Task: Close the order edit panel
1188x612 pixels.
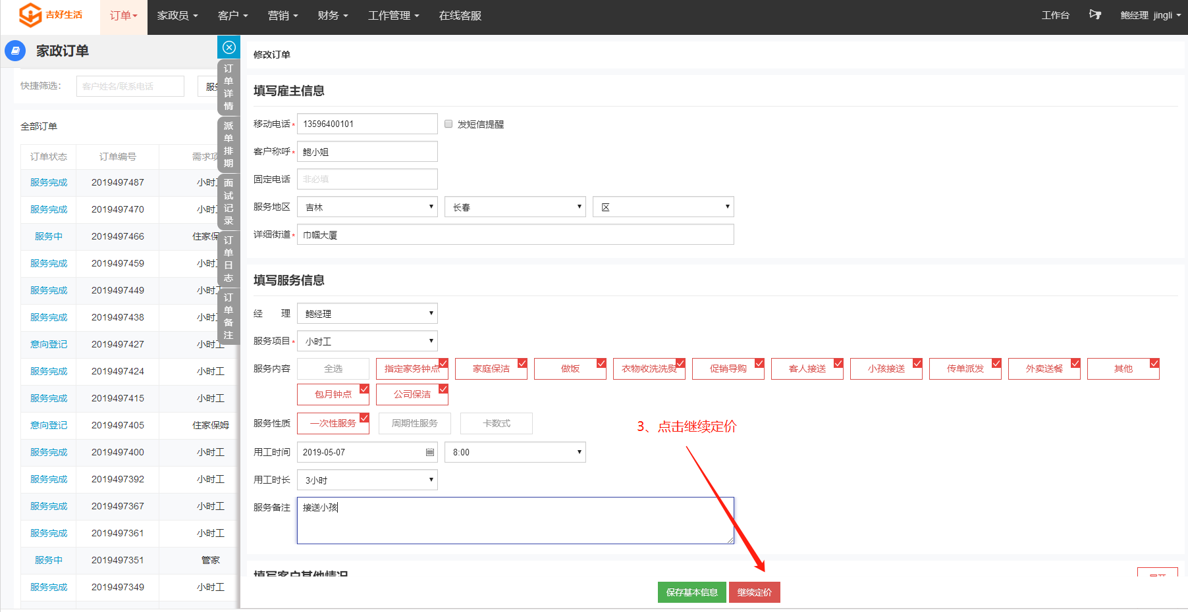Action: [229, 47]
